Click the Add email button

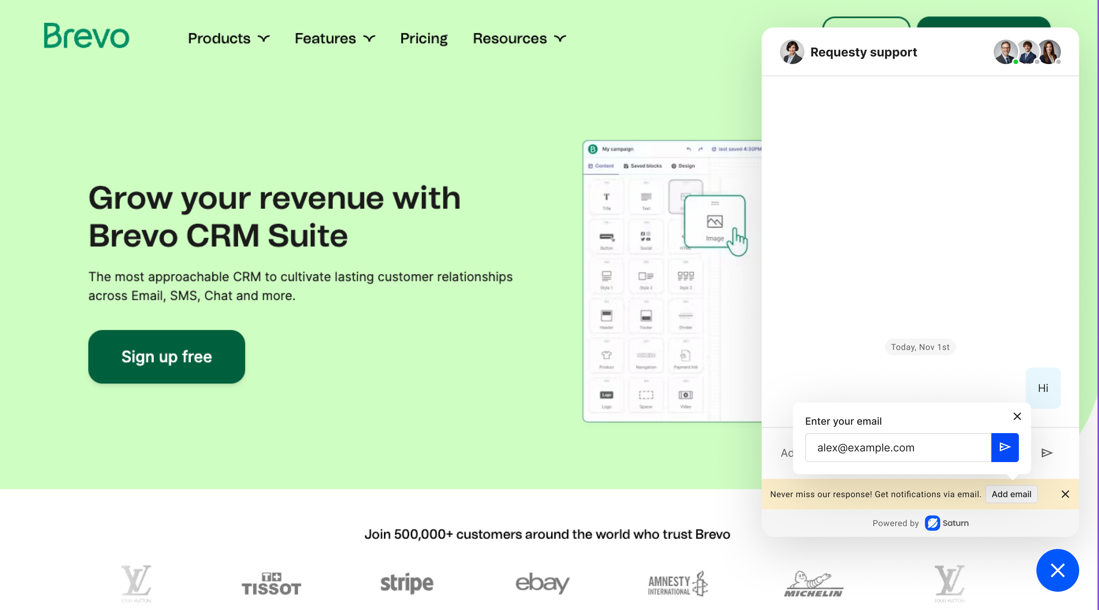click(1011, 494)
